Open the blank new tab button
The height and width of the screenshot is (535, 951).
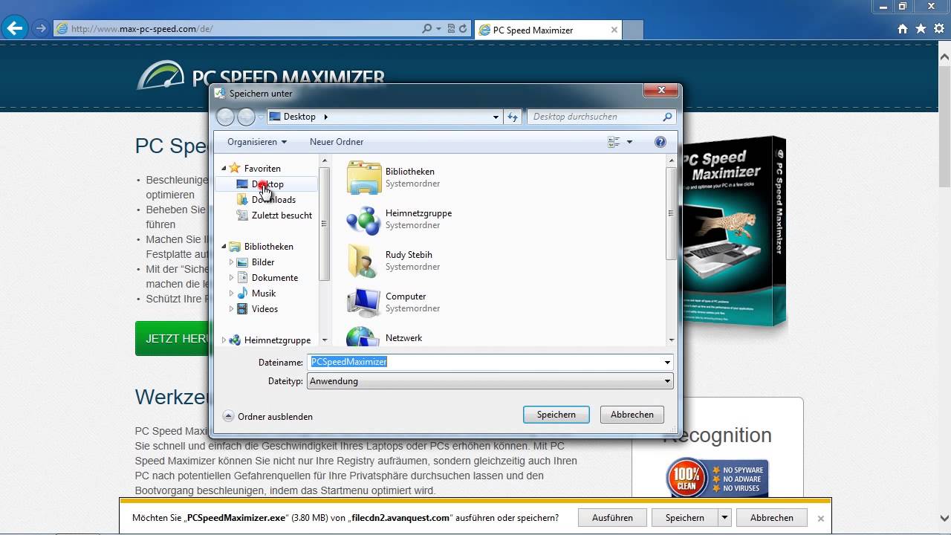[633, 30]
